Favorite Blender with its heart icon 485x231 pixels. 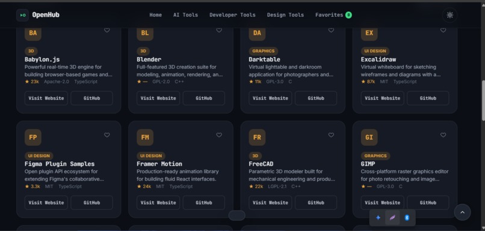pos(219,30)
